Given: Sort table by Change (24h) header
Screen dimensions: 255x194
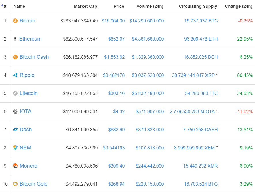Looking at the screenshot, I should point(239,6).
